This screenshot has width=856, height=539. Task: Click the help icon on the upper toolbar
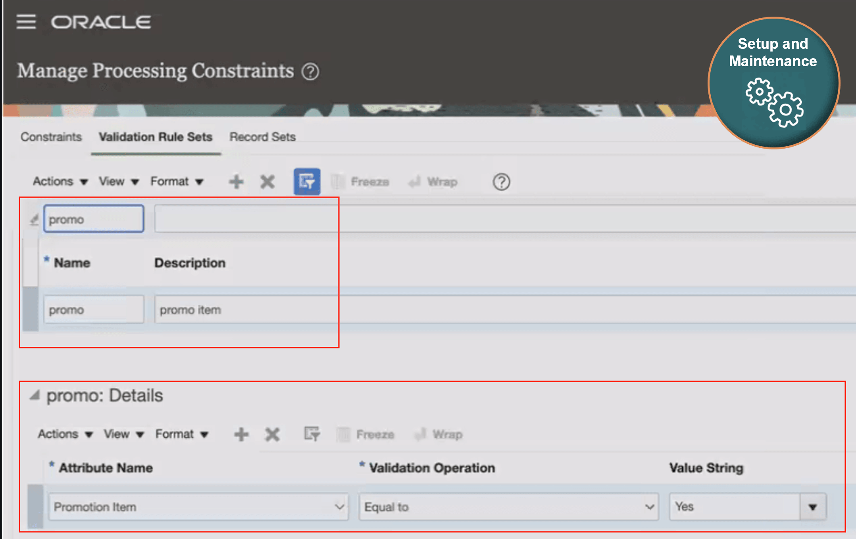click(x=501, y=182)
